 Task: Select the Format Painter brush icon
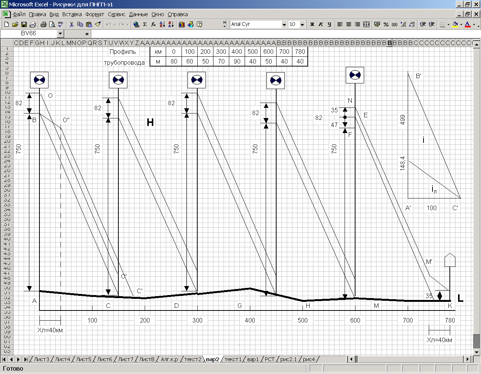(x=98, y=24)
